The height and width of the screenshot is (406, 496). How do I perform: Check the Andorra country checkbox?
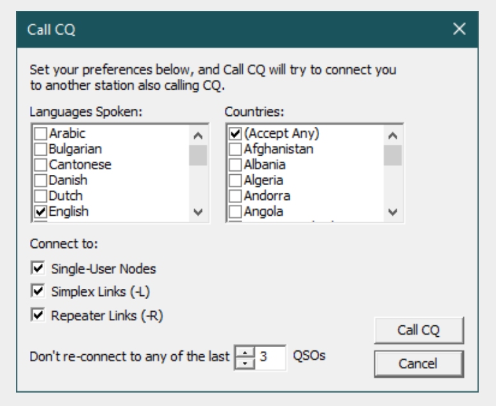[x=235, y=195]
